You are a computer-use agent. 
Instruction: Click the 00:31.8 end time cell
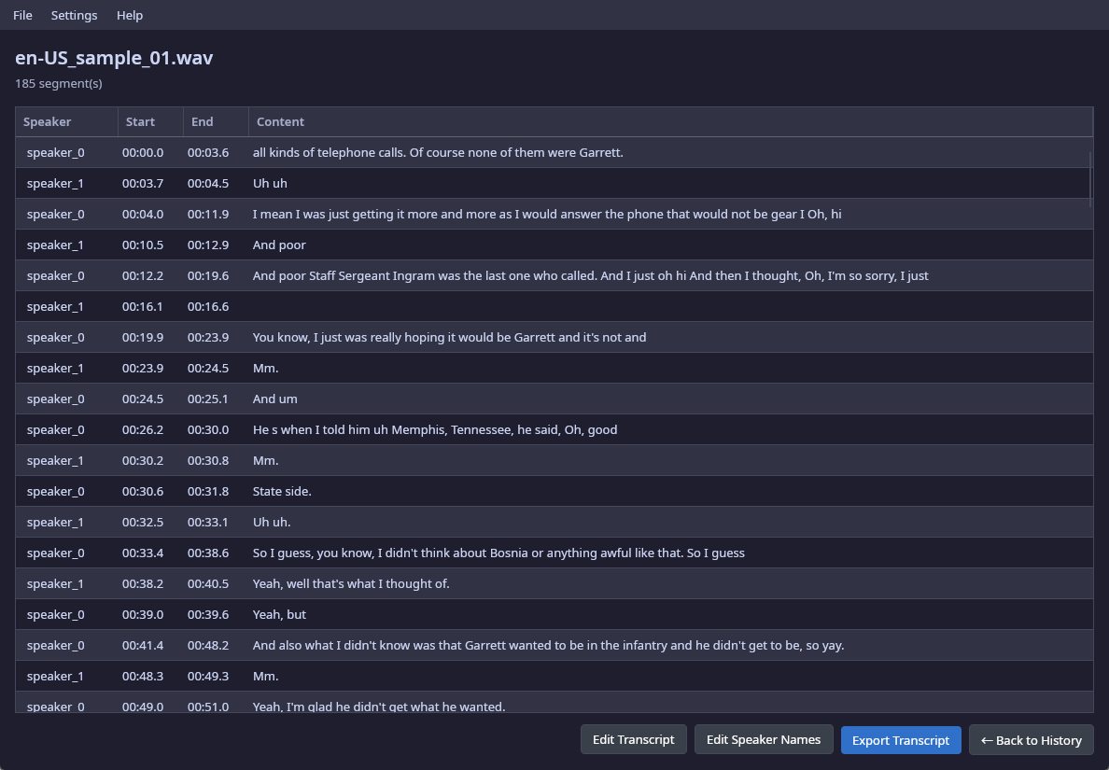click(208, 492)
